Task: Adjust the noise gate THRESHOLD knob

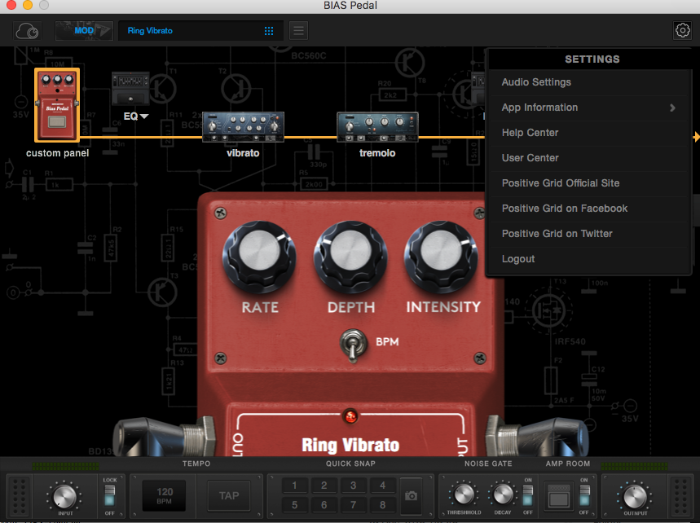Action: [464, 494]
